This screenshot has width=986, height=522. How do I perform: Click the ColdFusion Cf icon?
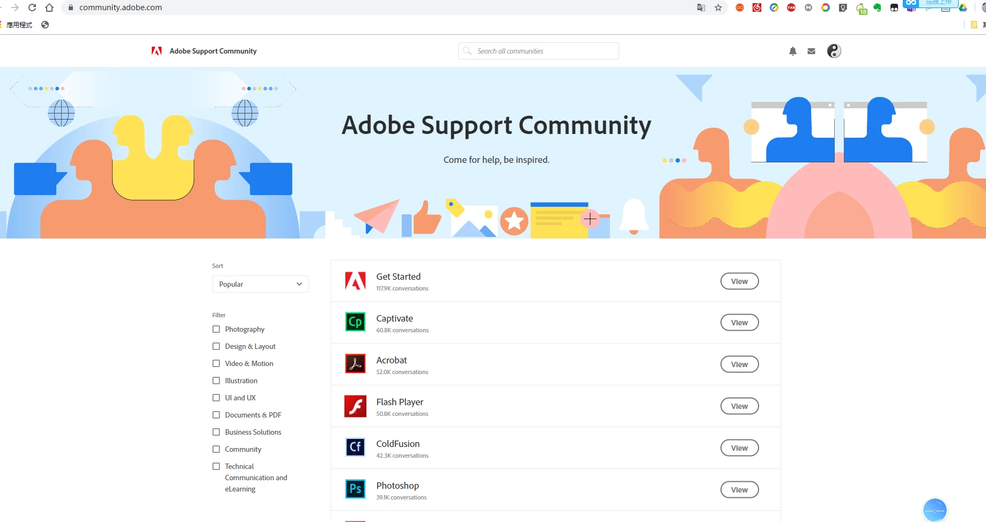click(355, 448)
